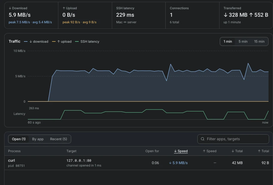Viewport: 273px width, 185px height.
Task: Click the Connections count 1
Action: pos(171,15)
